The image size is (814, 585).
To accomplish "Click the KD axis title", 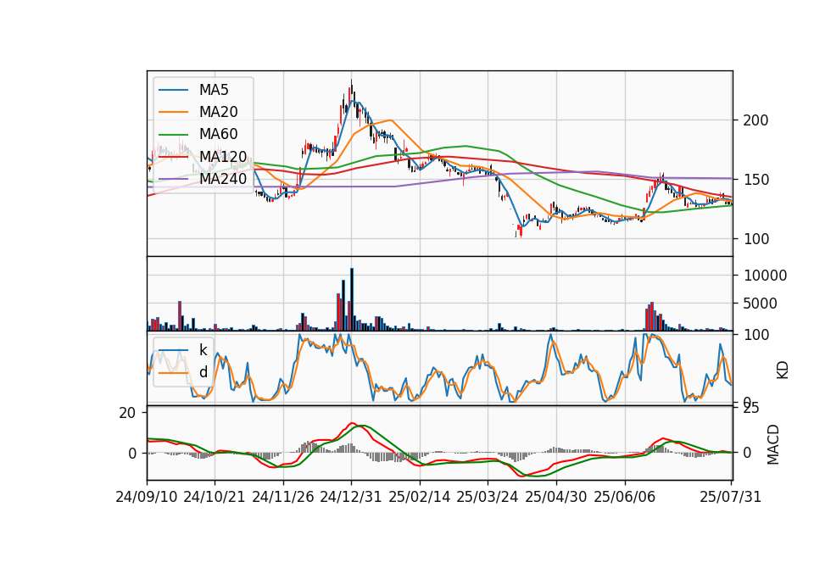I will [783, 370].
